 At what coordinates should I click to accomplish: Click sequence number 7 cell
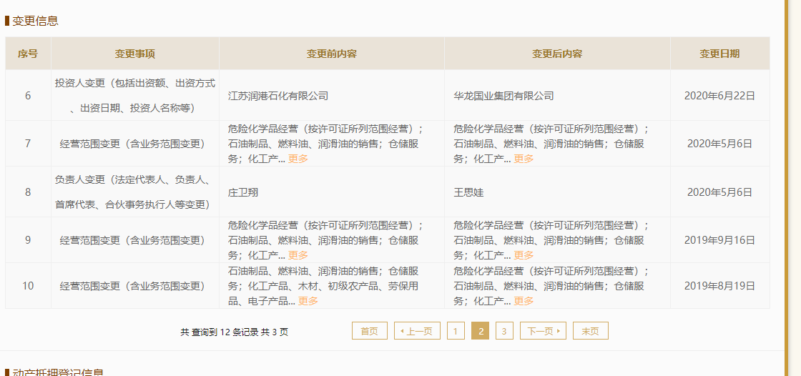(x=28, y=144)
